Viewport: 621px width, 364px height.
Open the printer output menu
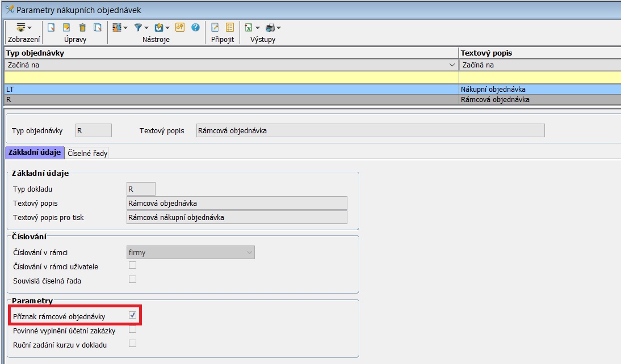tap(274, 27)
